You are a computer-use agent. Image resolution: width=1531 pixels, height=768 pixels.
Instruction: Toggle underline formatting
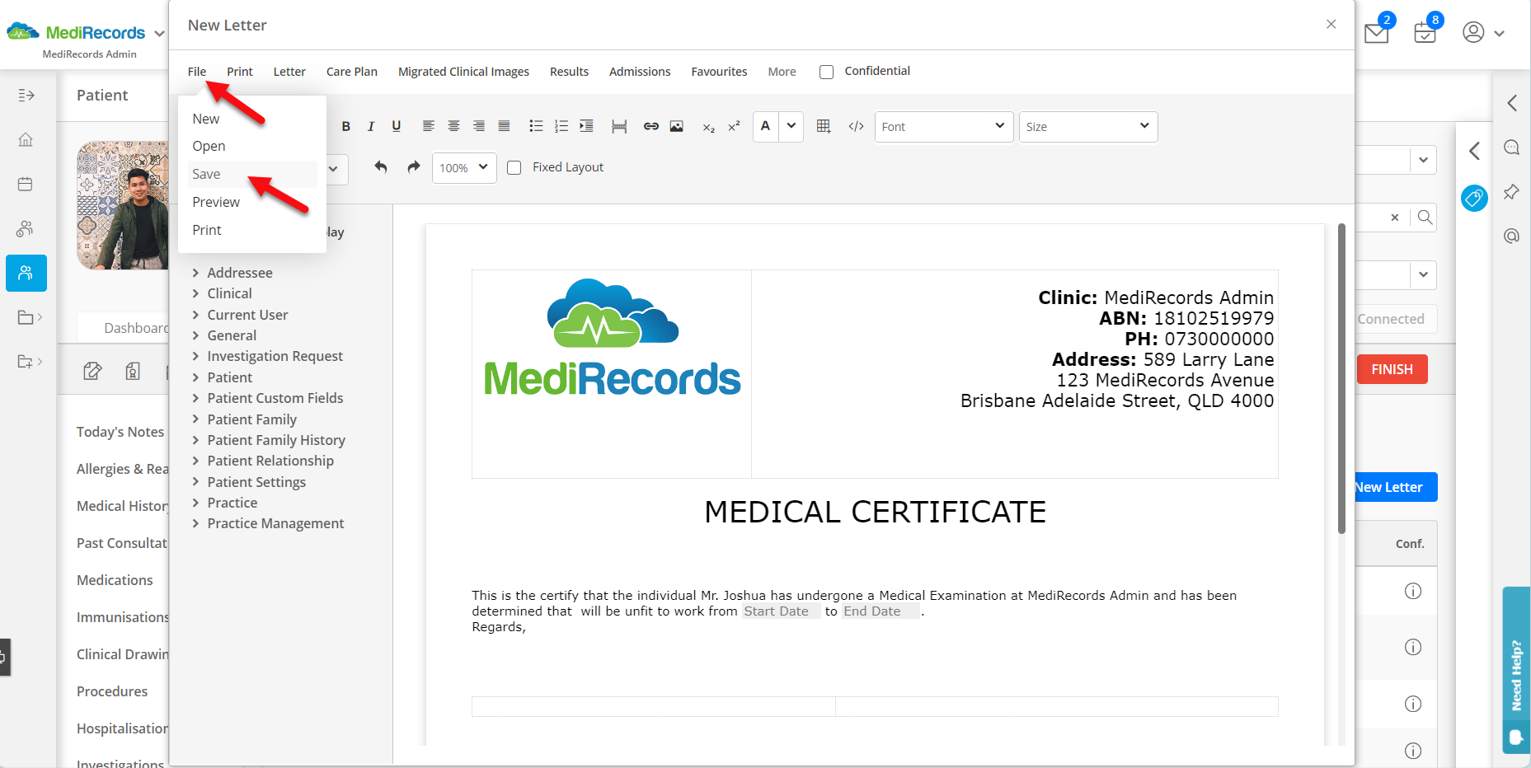[x=397, y=126]
